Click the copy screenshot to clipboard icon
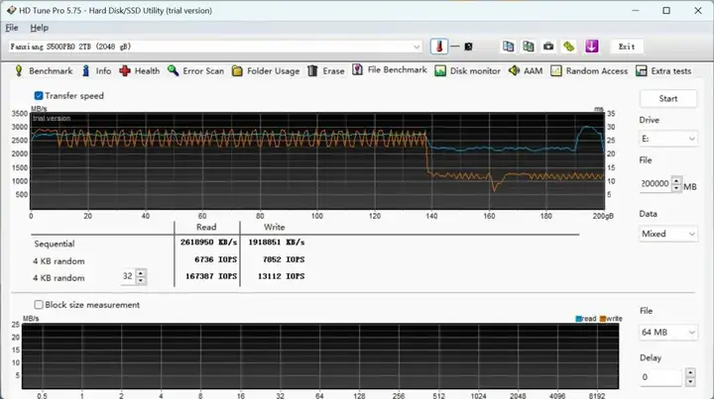The width and height of the screenshot is (714, 399). (x=529, y=47)
